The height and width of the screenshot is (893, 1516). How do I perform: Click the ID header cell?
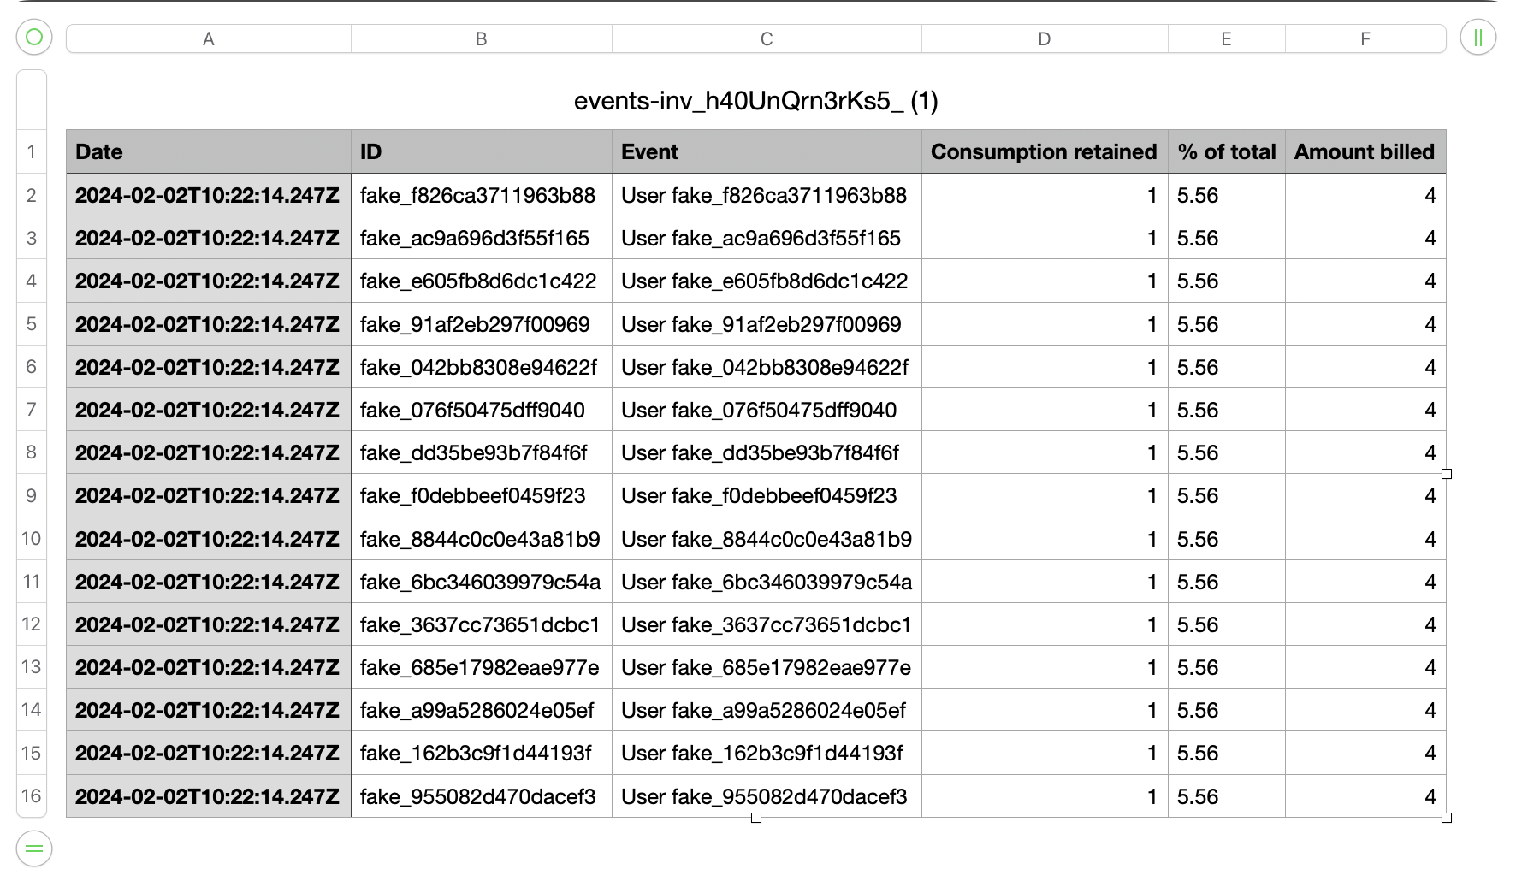(x=482, y=151)
